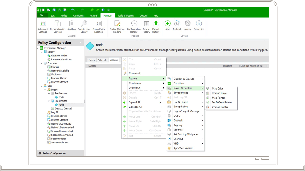
Task: Click Export History
Action: [x=156, y=27]
